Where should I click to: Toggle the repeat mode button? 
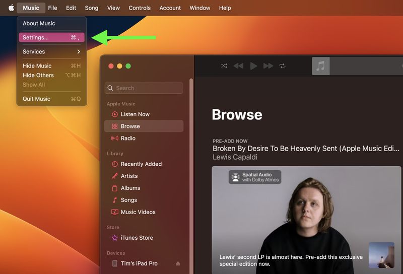(283, 66)
